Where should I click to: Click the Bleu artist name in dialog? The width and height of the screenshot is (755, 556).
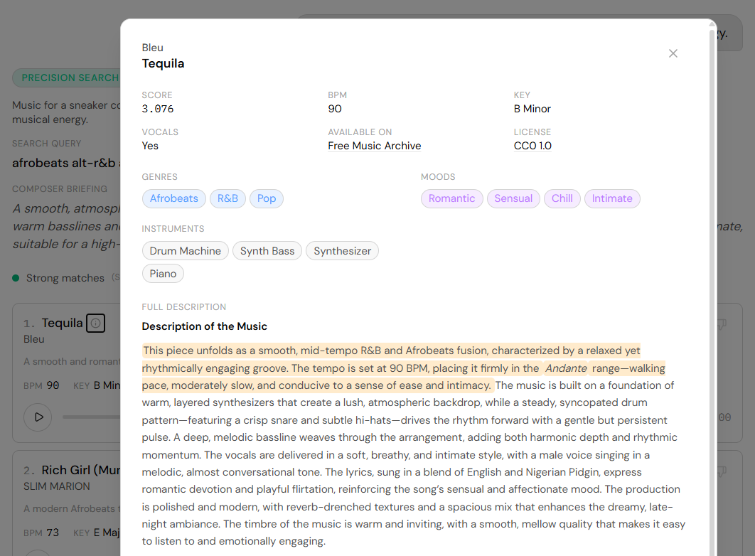click(x=153, y=48)
